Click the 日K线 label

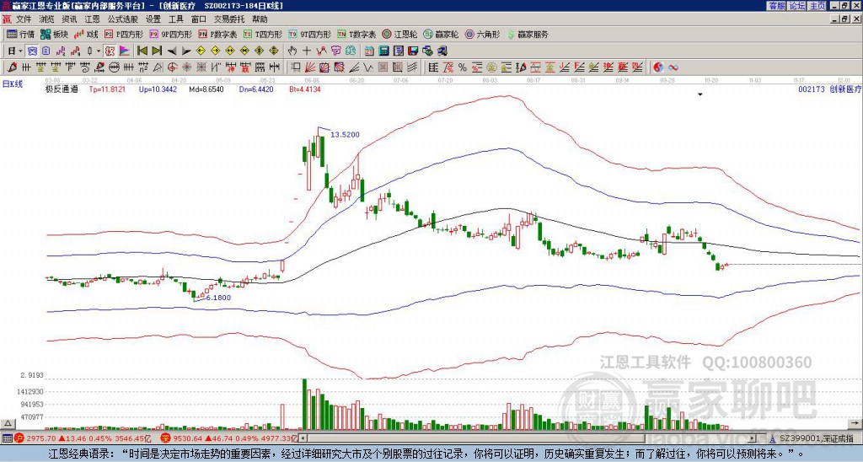point(13,84)
